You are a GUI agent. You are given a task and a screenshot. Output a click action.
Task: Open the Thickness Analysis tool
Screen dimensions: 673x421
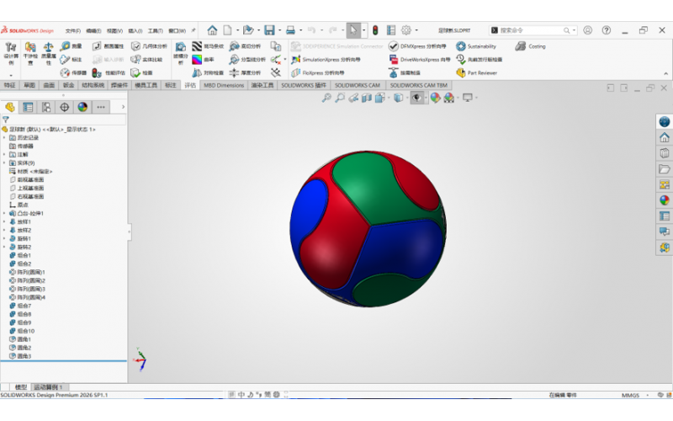pos(245,72)
